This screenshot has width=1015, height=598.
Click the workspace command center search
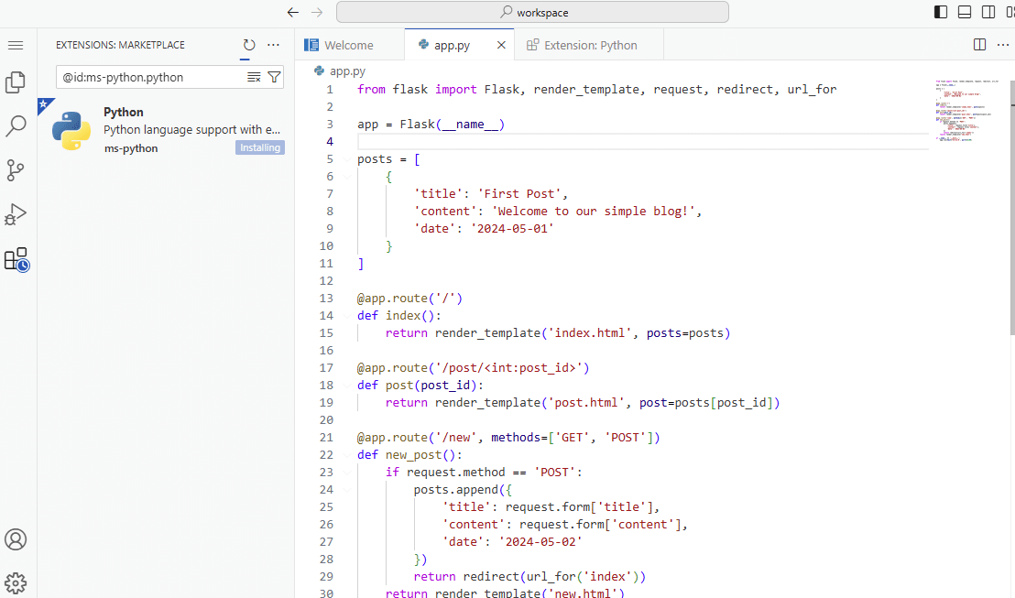click(x=533, y=12)
